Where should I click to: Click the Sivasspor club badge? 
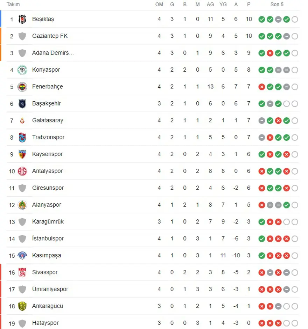(x=22, y=272)
